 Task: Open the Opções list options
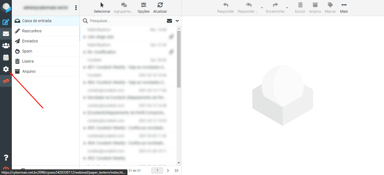(143, 8)
